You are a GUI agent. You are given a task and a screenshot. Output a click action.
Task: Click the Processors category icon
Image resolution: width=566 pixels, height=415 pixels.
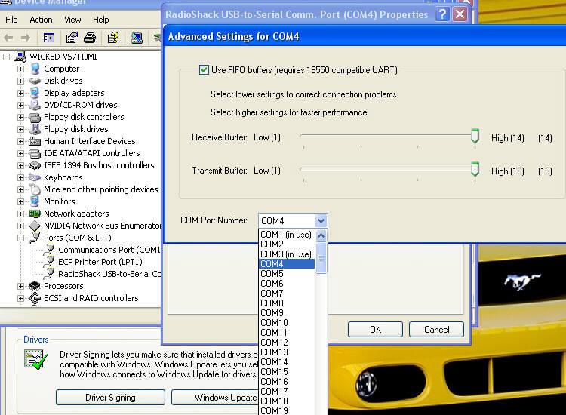35,286
